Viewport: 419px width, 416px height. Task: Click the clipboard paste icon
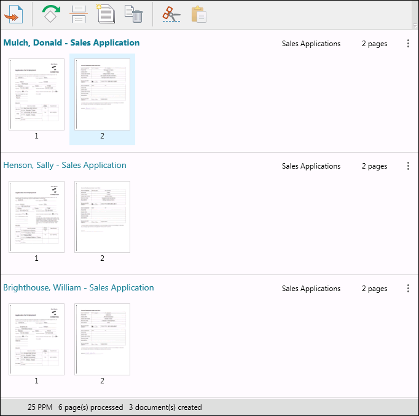(x=198, y=14)
